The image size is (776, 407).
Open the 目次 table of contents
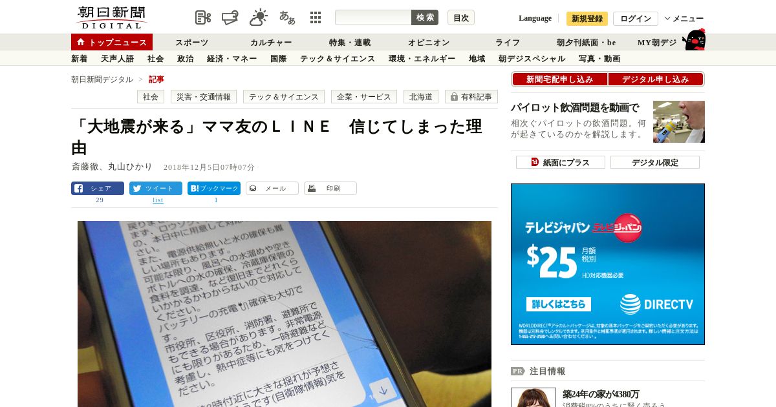pyautogui.click(x=461, y=17)
